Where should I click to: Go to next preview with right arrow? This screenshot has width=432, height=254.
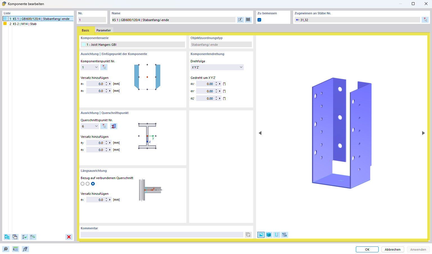[424, 133]
